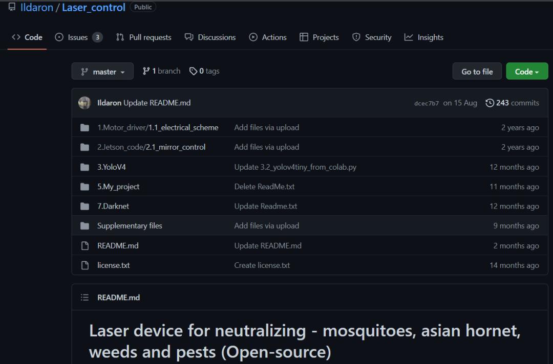Click the file icon next to license.txt
Image resolution: width=553 pixels, height=364 pixels.
(84, 265)
